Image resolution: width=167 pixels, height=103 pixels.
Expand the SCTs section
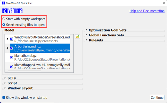click(x=5, y=78)
